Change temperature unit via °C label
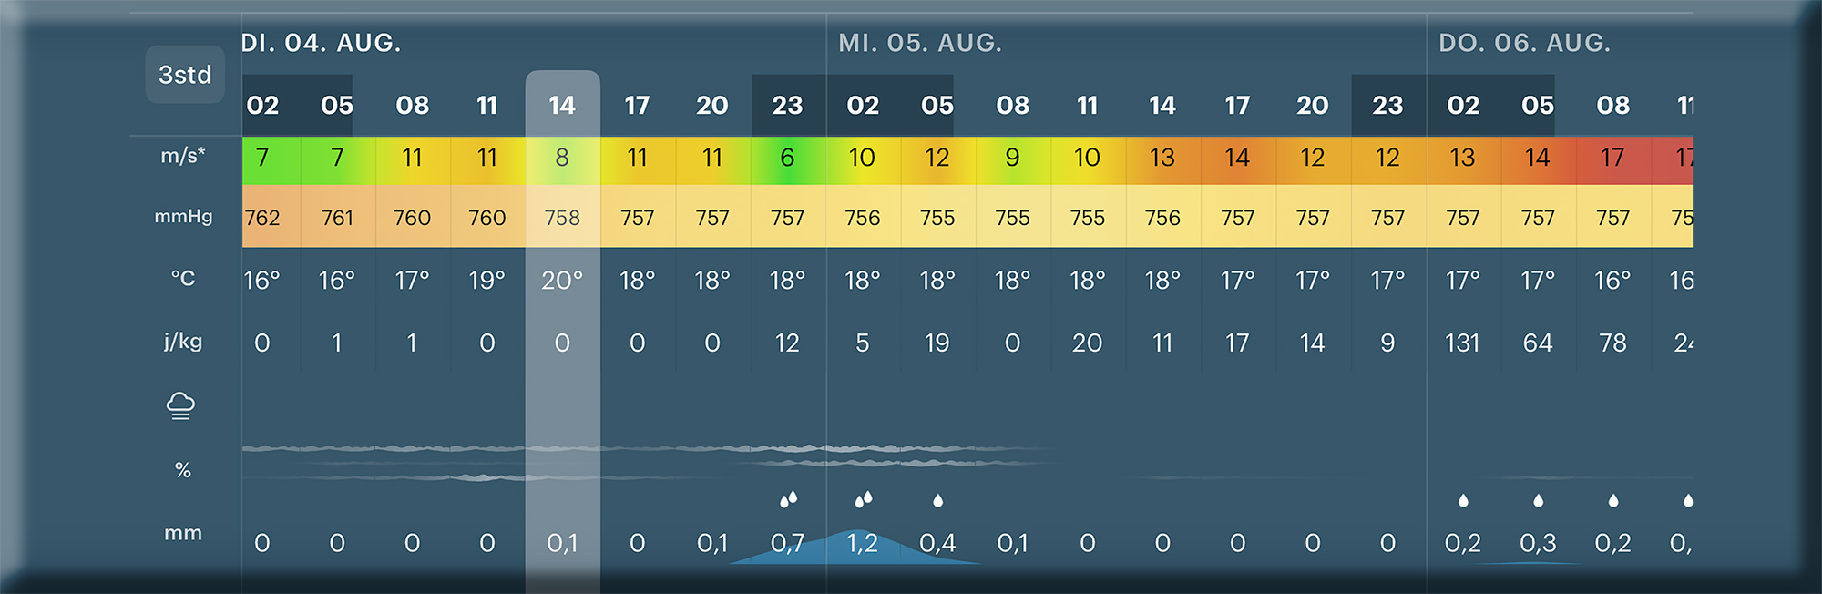This screenshot has width=1822, height=594. 183,278
